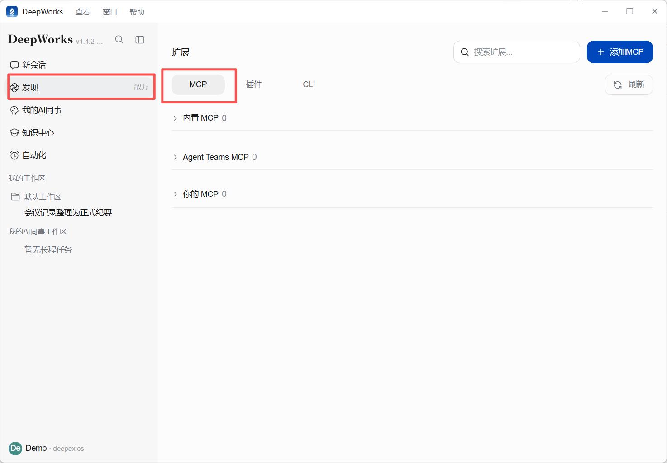The image size is (667, 463).
Task: Toggle the sidebar collapse panel icon
Action: click(x=140, y=40)
